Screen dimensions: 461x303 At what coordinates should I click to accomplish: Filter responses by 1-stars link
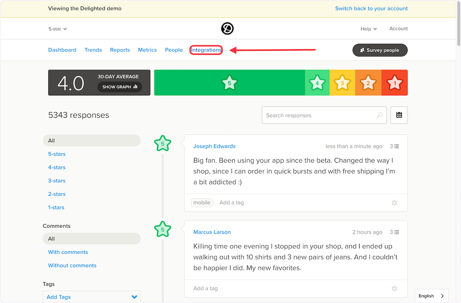[x=56, y=207]
